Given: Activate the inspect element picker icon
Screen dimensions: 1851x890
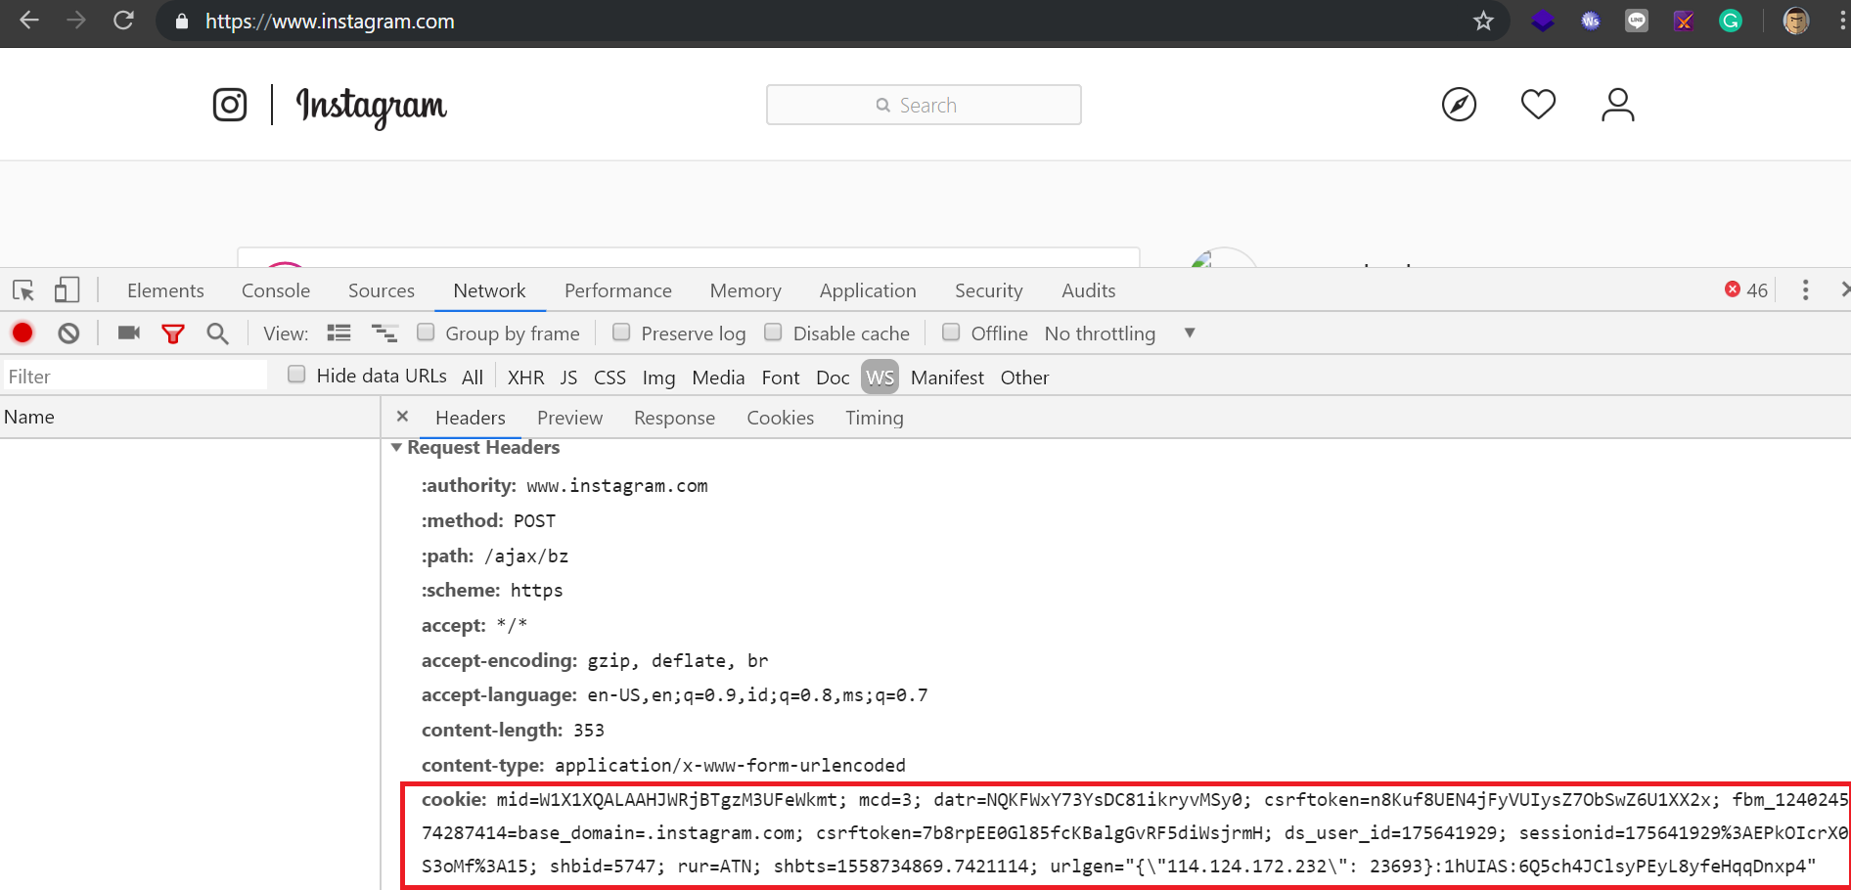Looking at the screenshot, I should 23,290.
